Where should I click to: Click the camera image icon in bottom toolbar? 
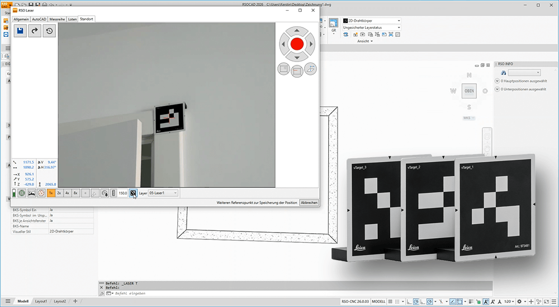pyautogui.click(x=31, y=193)
